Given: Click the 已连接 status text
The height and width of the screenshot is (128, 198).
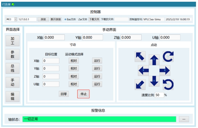Looking at the screenshot, I should [x=6, y=4].
